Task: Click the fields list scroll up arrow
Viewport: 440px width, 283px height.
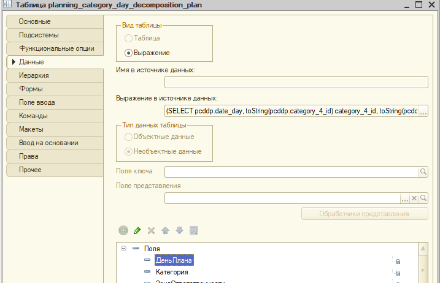Action: click(x=423, y=249)
